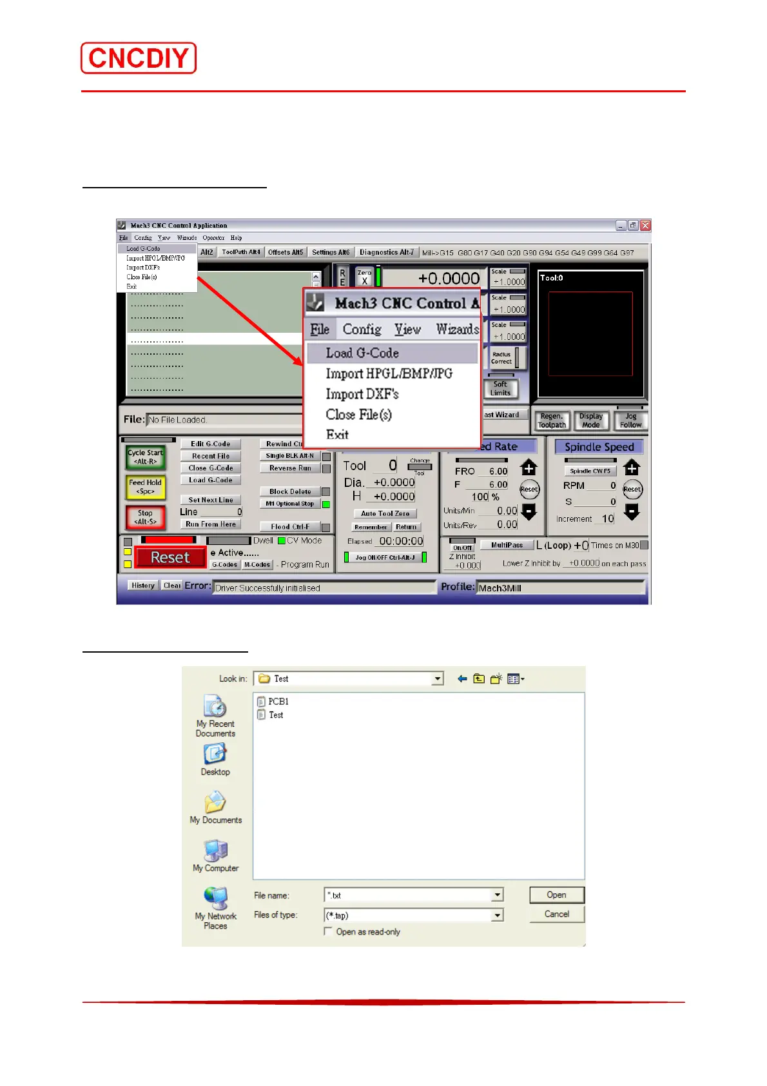This screenshot has width=767, height=1086.
Task: Click the Change Tool button
Action: click(420, 467)
